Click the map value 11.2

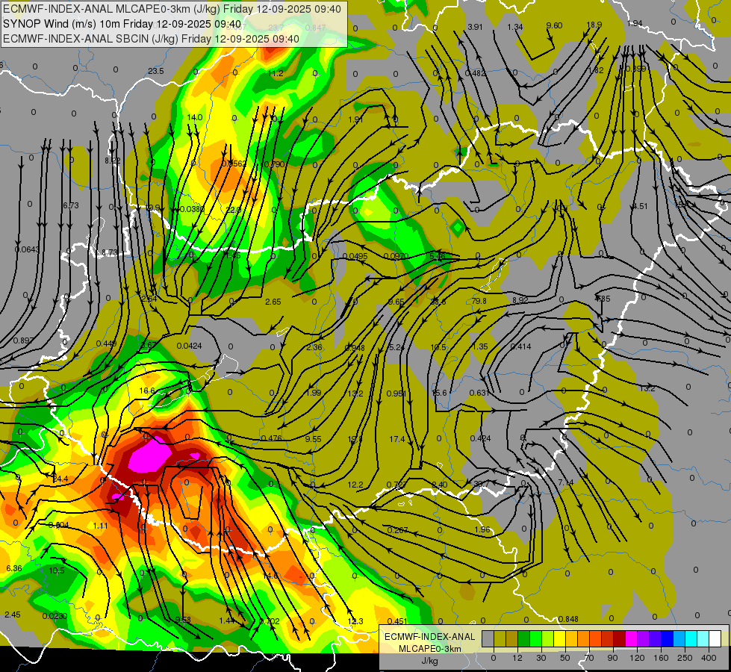point(276,73)
